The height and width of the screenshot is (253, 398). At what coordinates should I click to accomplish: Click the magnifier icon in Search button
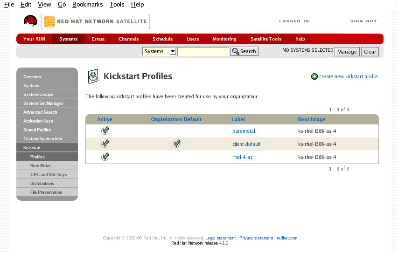point(235,52)
